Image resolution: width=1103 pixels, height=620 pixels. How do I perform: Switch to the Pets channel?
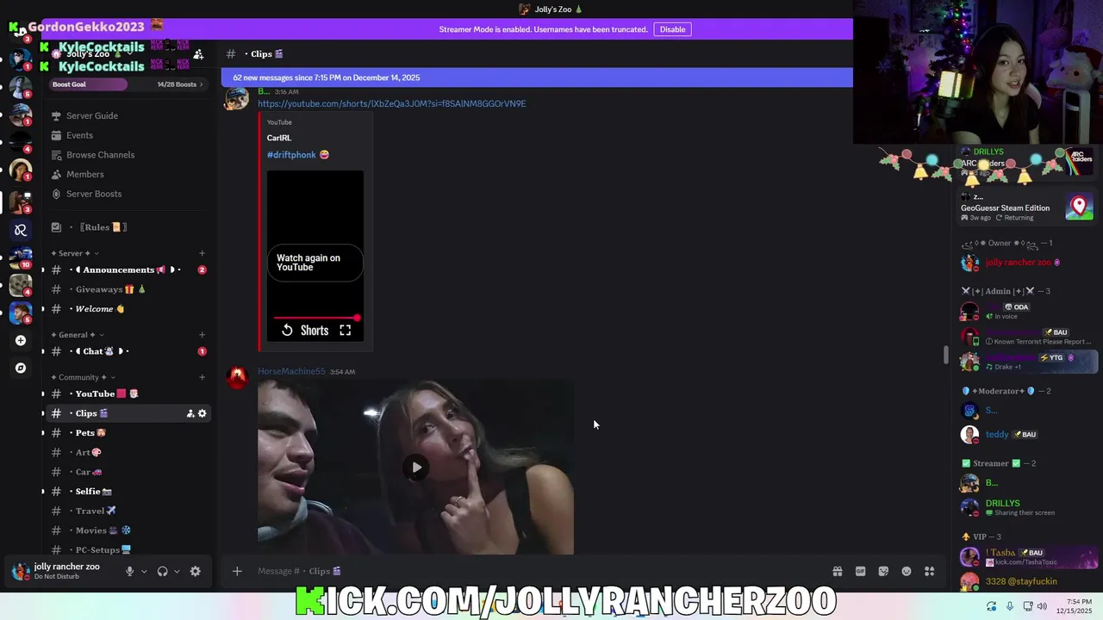pos(127,433)
